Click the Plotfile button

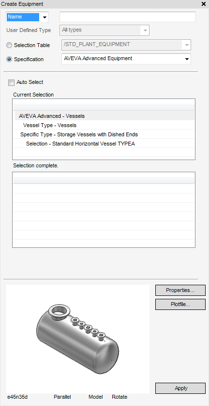click(x=180, y=305)
